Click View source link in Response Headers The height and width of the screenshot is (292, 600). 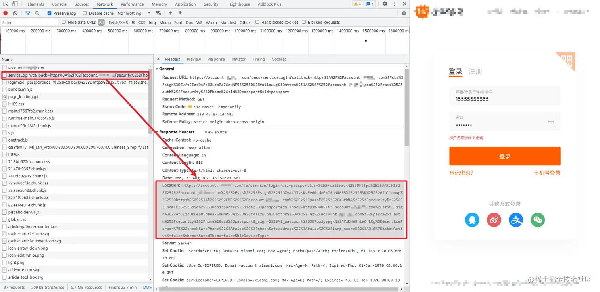click(x=215, y=132)
